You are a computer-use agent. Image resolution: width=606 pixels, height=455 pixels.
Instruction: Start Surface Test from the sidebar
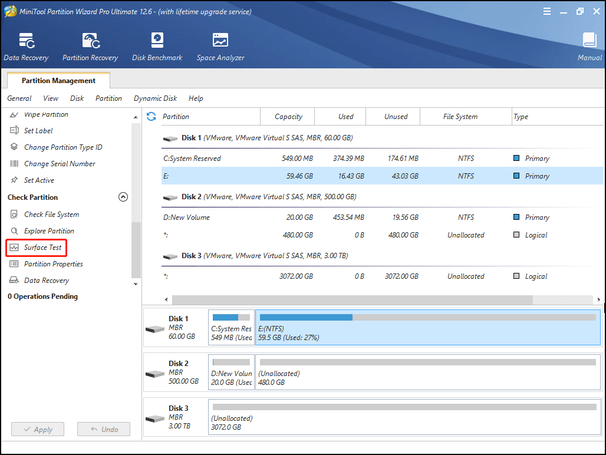pos(37,248)
